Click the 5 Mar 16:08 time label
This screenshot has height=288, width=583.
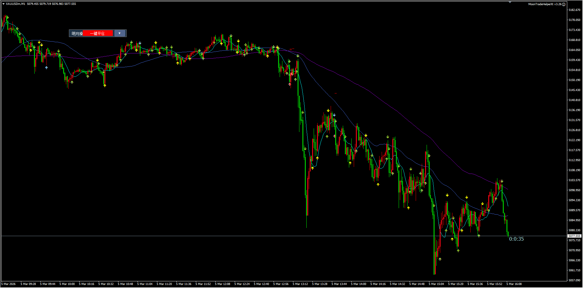pyautogui.click(x=514, y=284)
